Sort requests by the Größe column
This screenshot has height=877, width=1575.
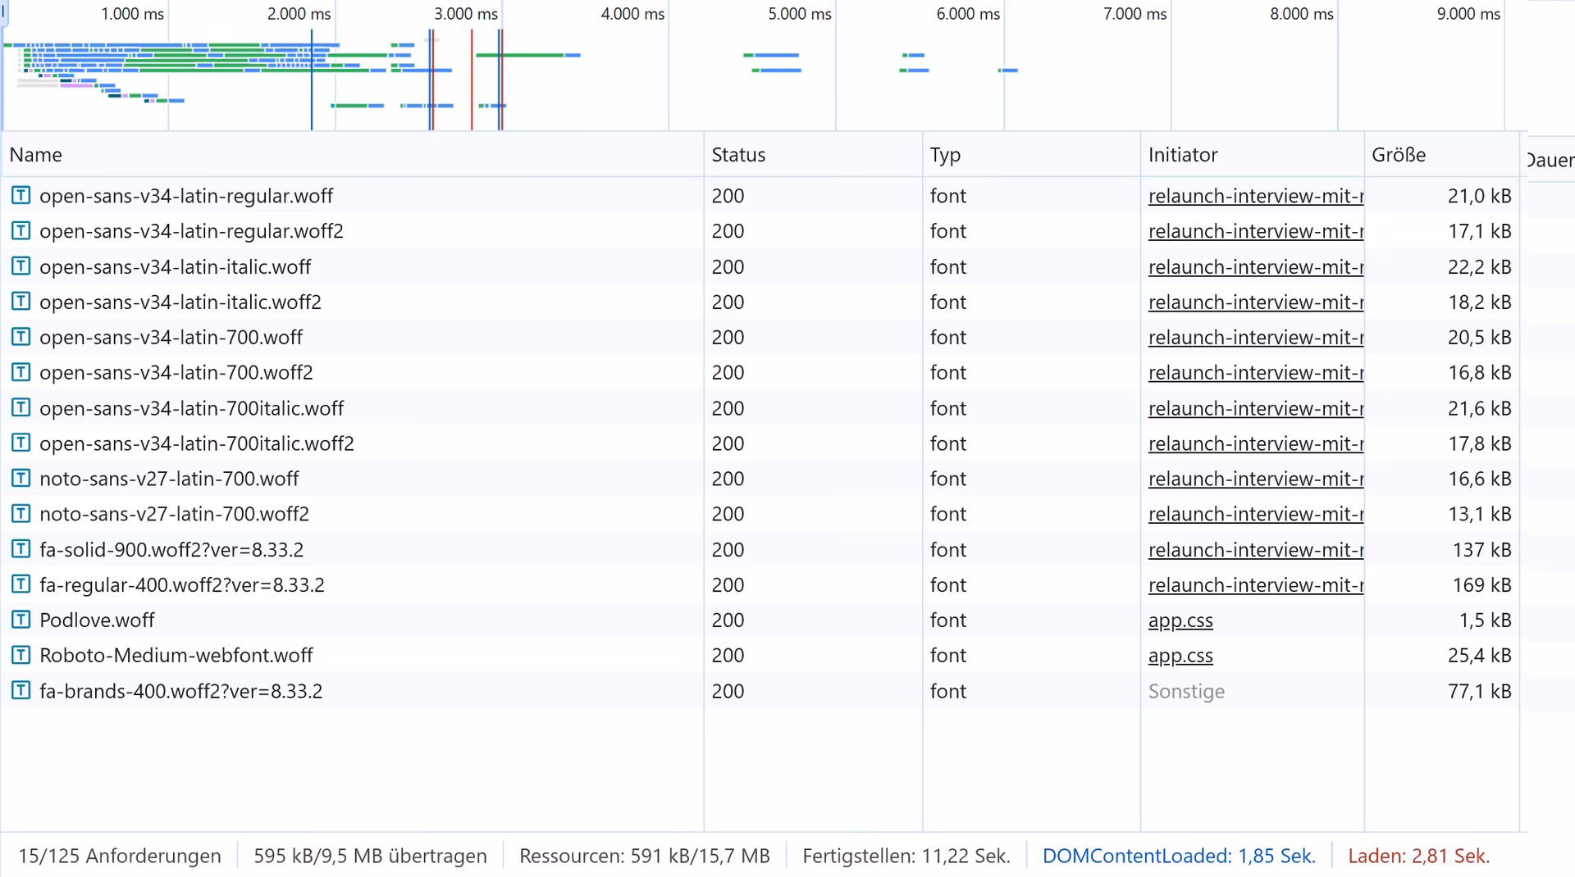coord(1399,154)
